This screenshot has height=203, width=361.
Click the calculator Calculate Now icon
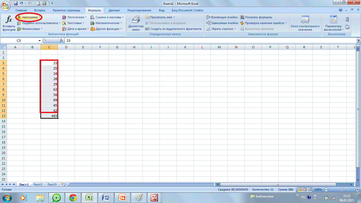click(347, 20)
